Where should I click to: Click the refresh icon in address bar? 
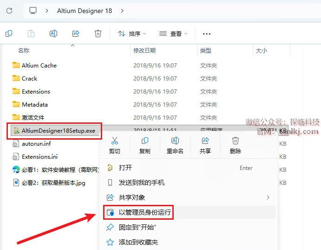click(x=9, y=11)
